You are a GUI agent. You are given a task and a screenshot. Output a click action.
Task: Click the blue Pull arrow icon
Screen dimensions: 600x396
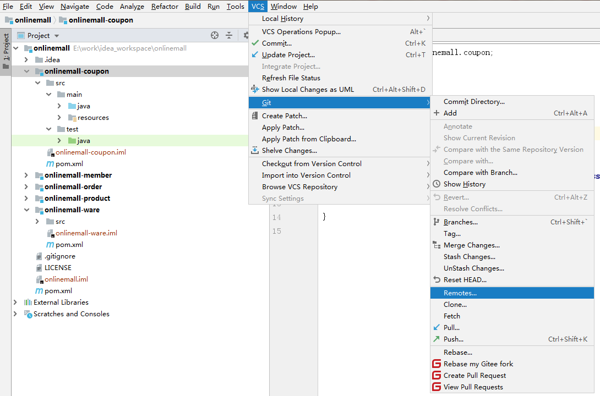437,328
